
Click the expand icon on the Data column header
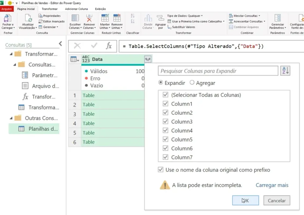pyautogui.click(x=148, y=59)
